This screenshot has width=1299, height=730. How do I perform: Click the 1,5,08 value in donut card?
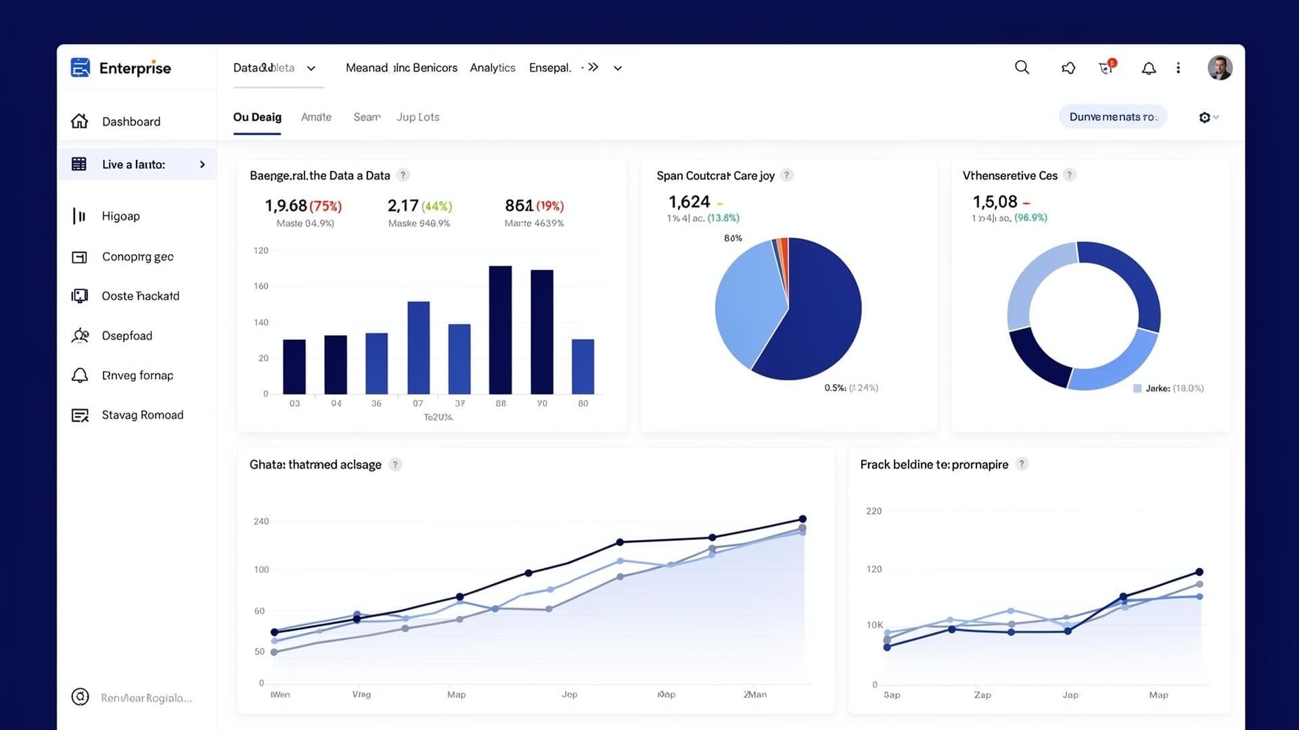pos(995,201)
